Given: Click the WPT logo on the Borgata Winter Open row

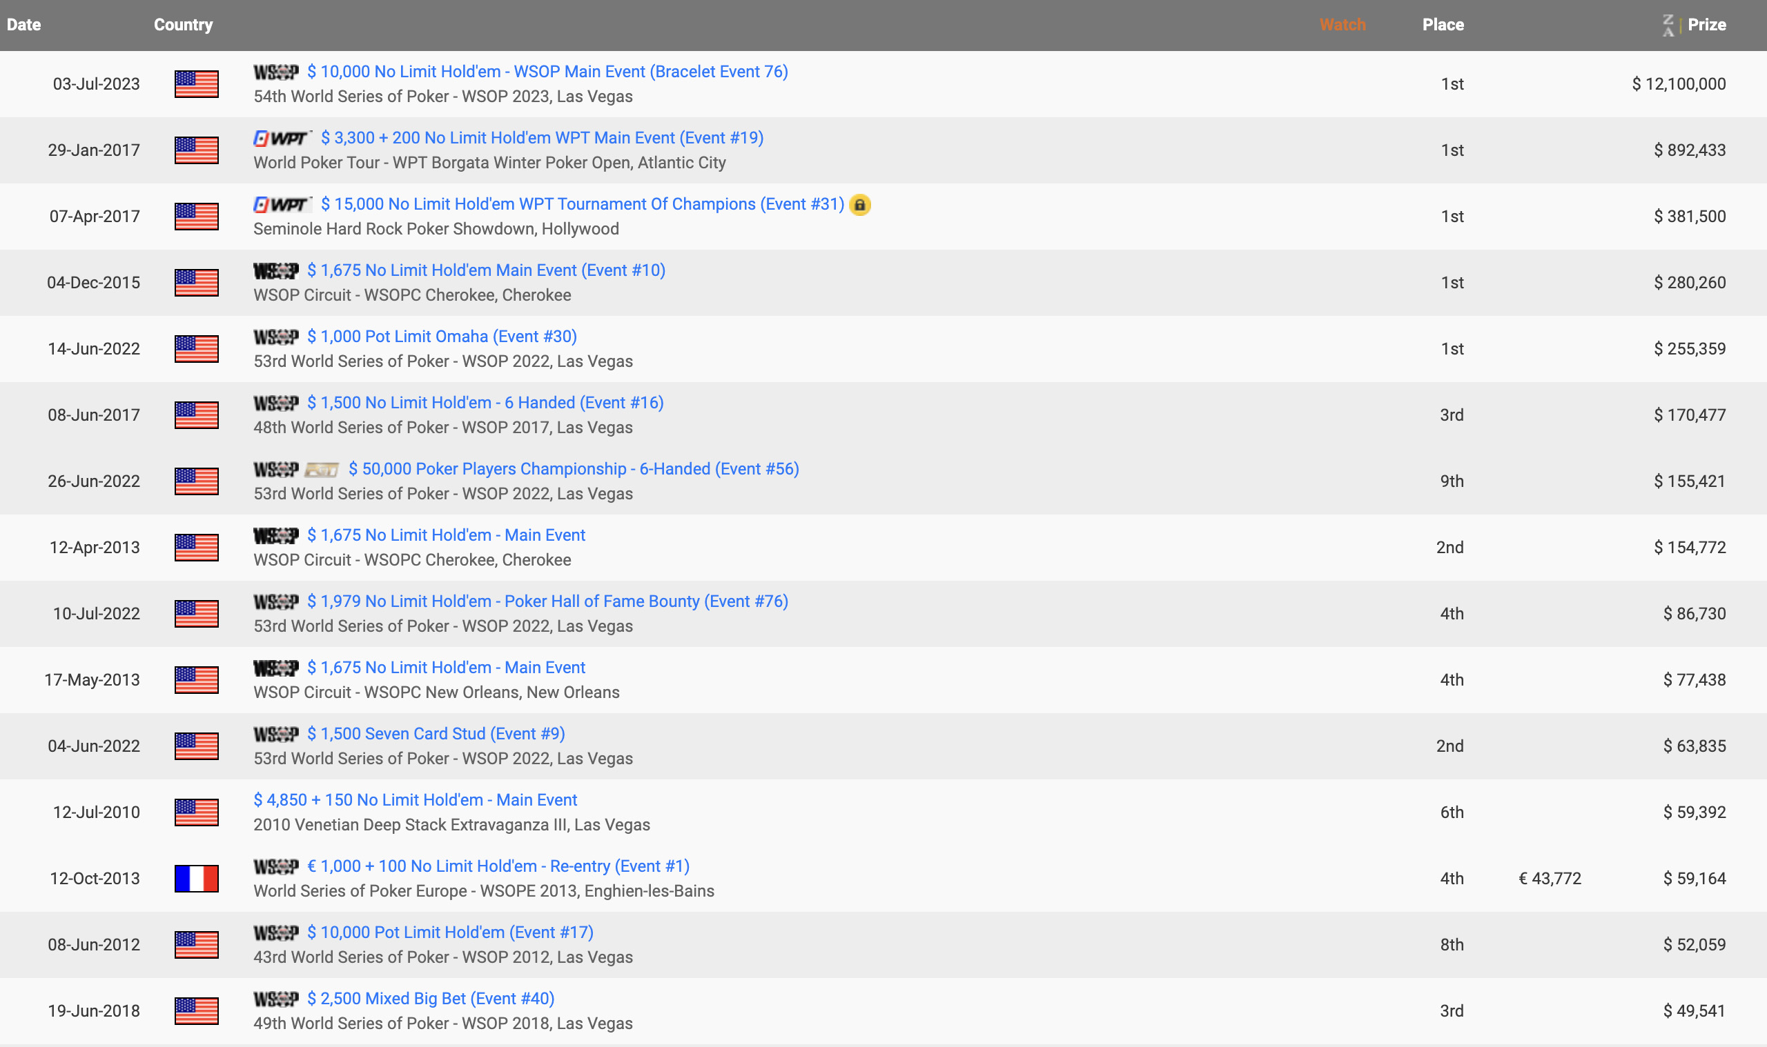Looking at the screenshot, I should point(282,138).
